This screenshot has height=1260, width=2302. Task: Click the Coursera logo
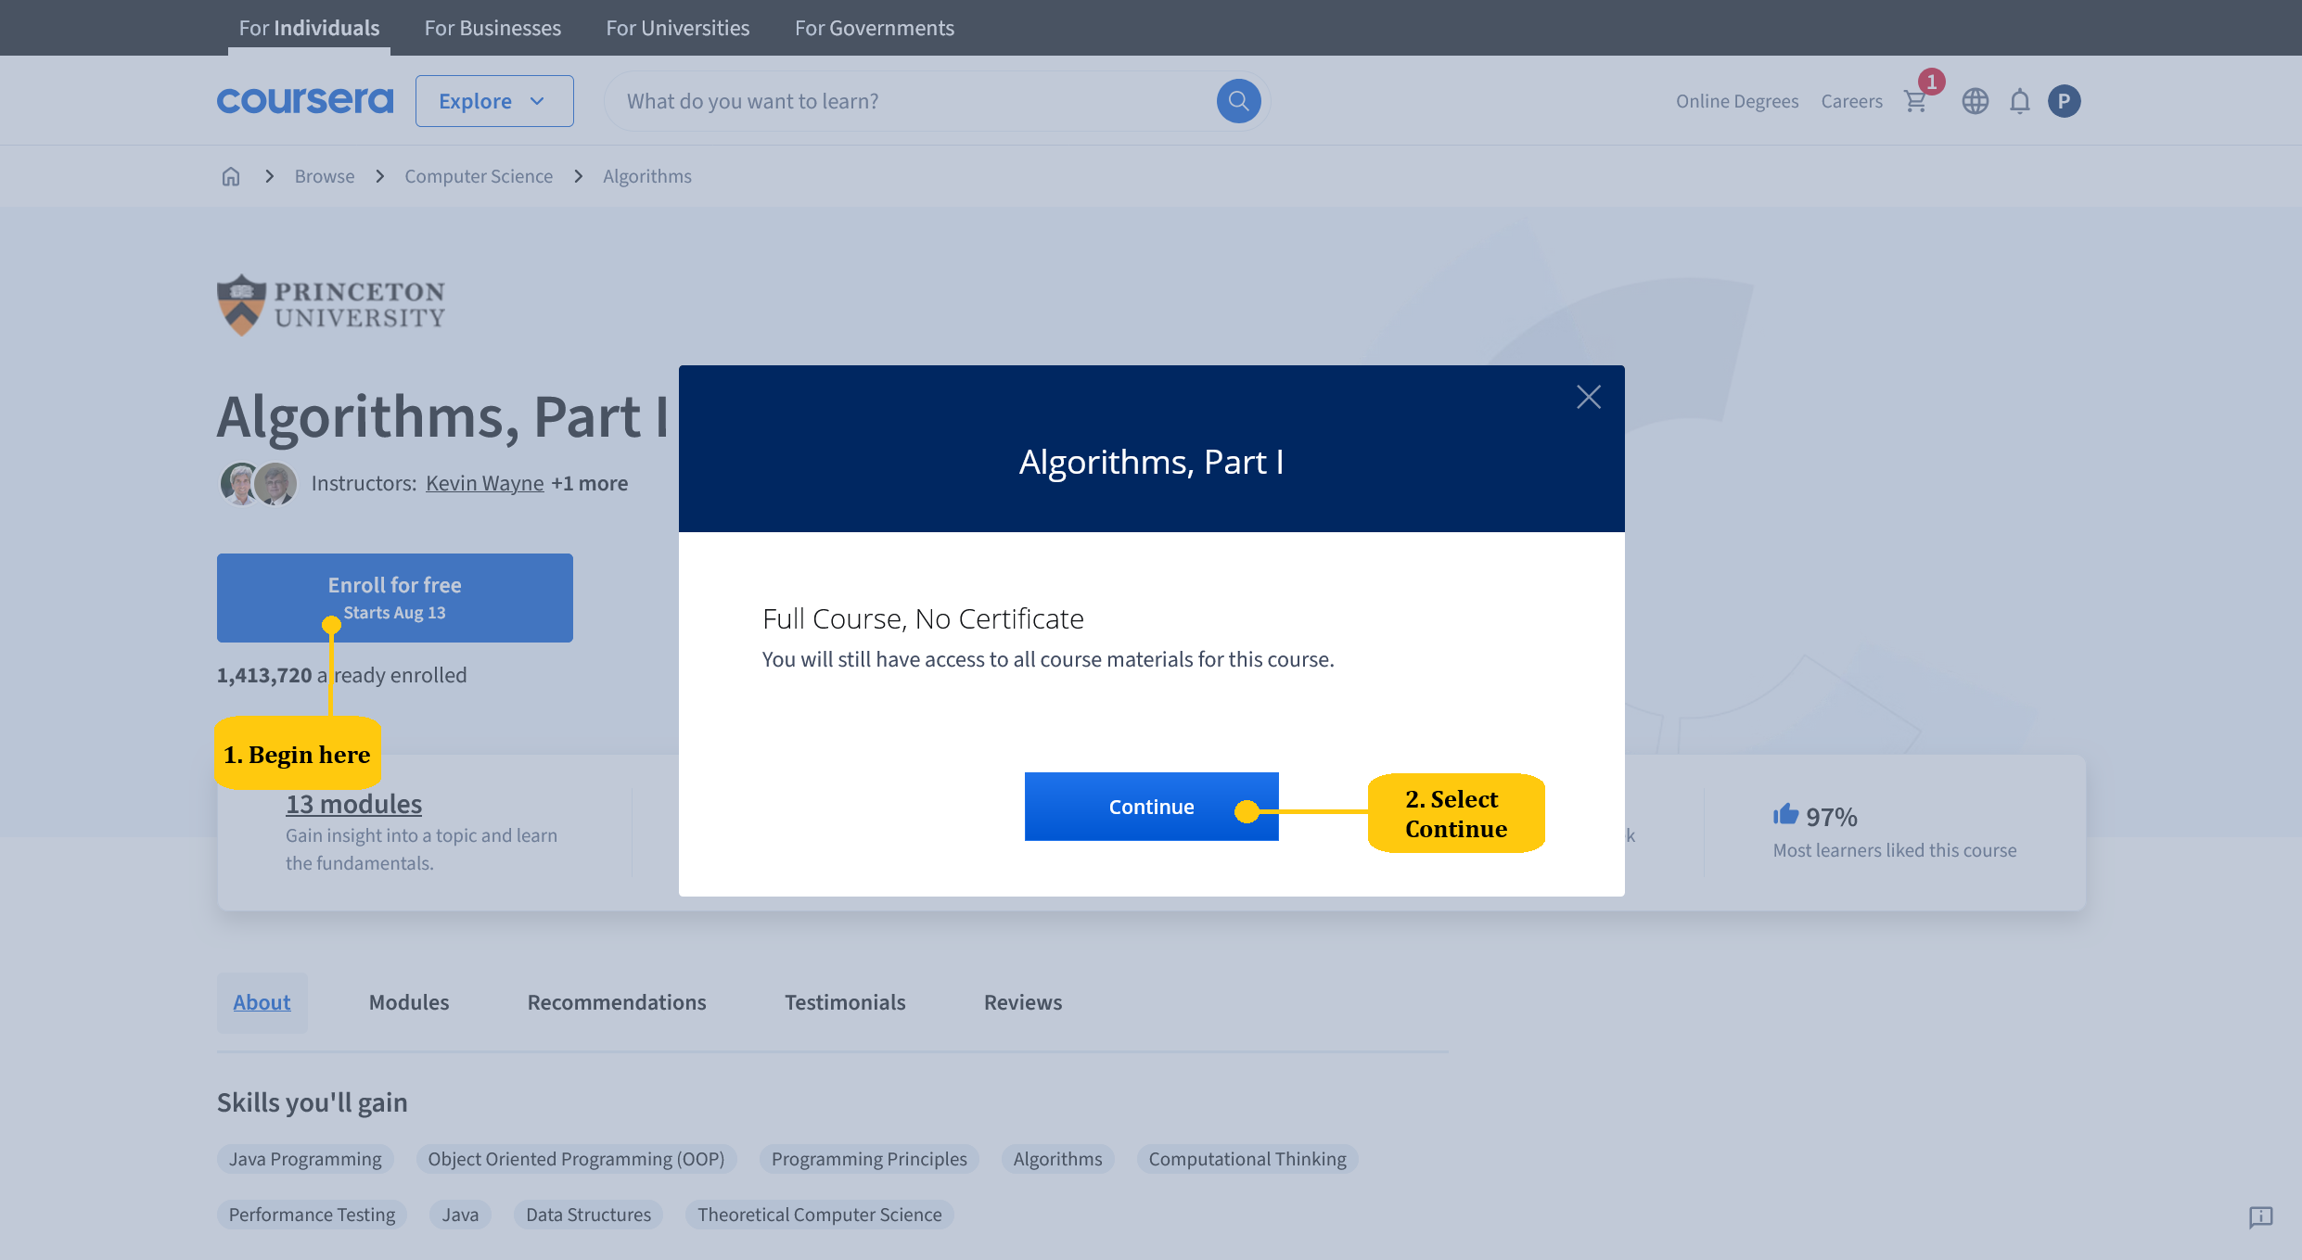click(x=305, y=101)
